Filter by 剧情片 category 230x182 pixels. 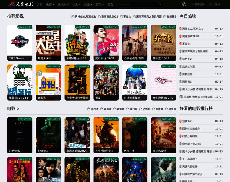click(x=158, y=109)
